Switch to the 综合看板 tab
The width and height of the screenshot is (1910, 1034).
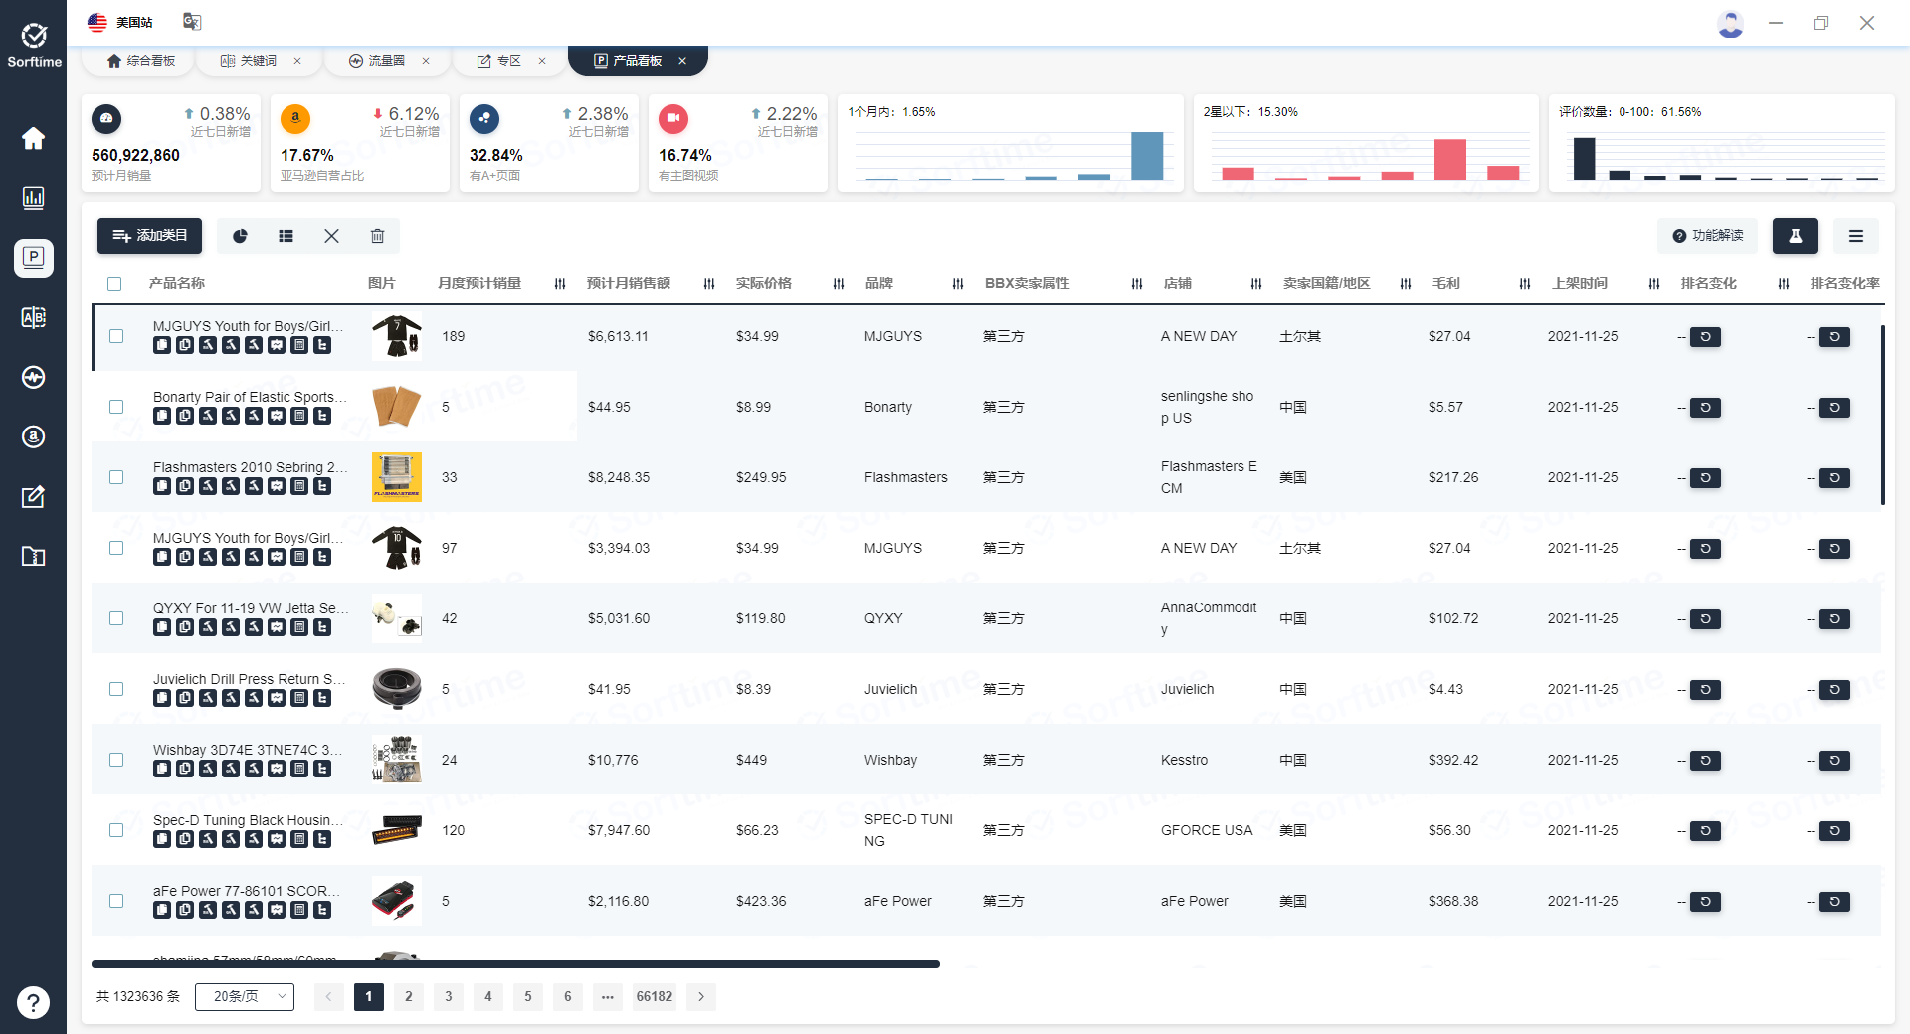coord(141,61)
